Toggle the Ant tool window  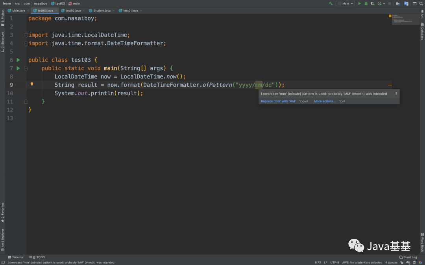(422, 14)
